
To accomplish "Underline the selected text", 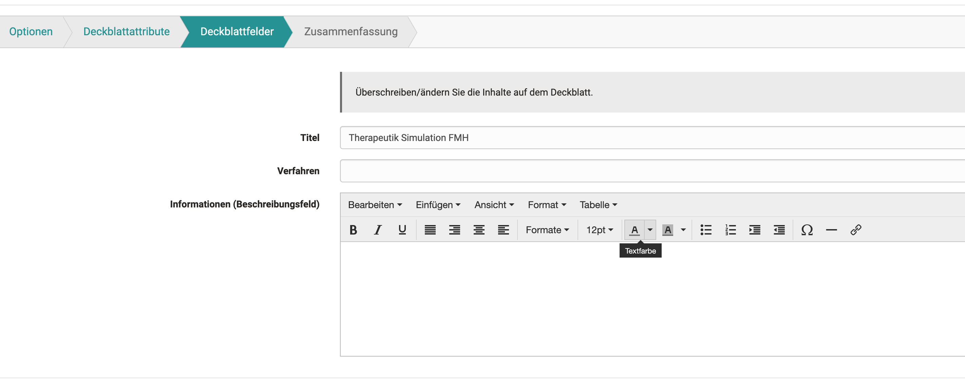I will click(402, 230).
